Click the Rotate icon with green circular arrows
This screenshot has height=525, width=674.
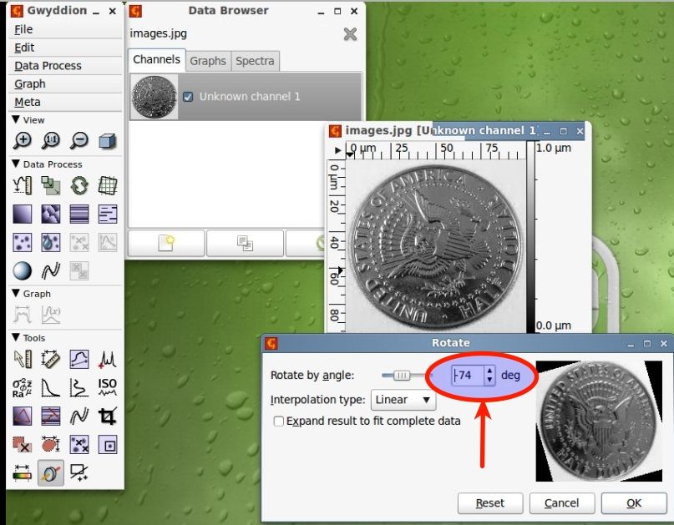click(x=79, y=185)
